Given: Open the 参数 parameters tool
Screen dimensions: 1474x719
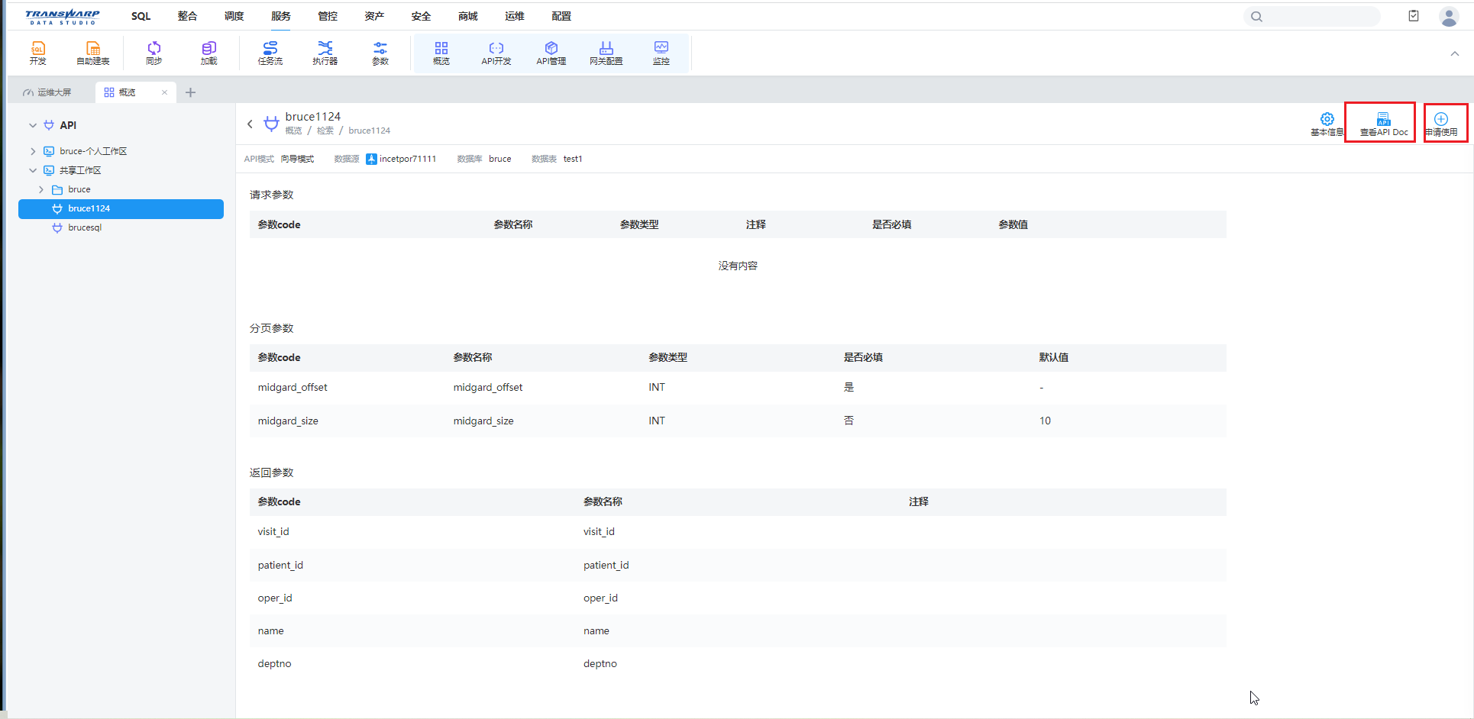Looking at the screenshot, I should click(380, 53).
